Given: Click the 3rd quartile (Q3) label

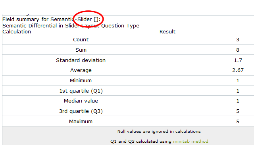Looking at the screenshot, I should [81, 111].
